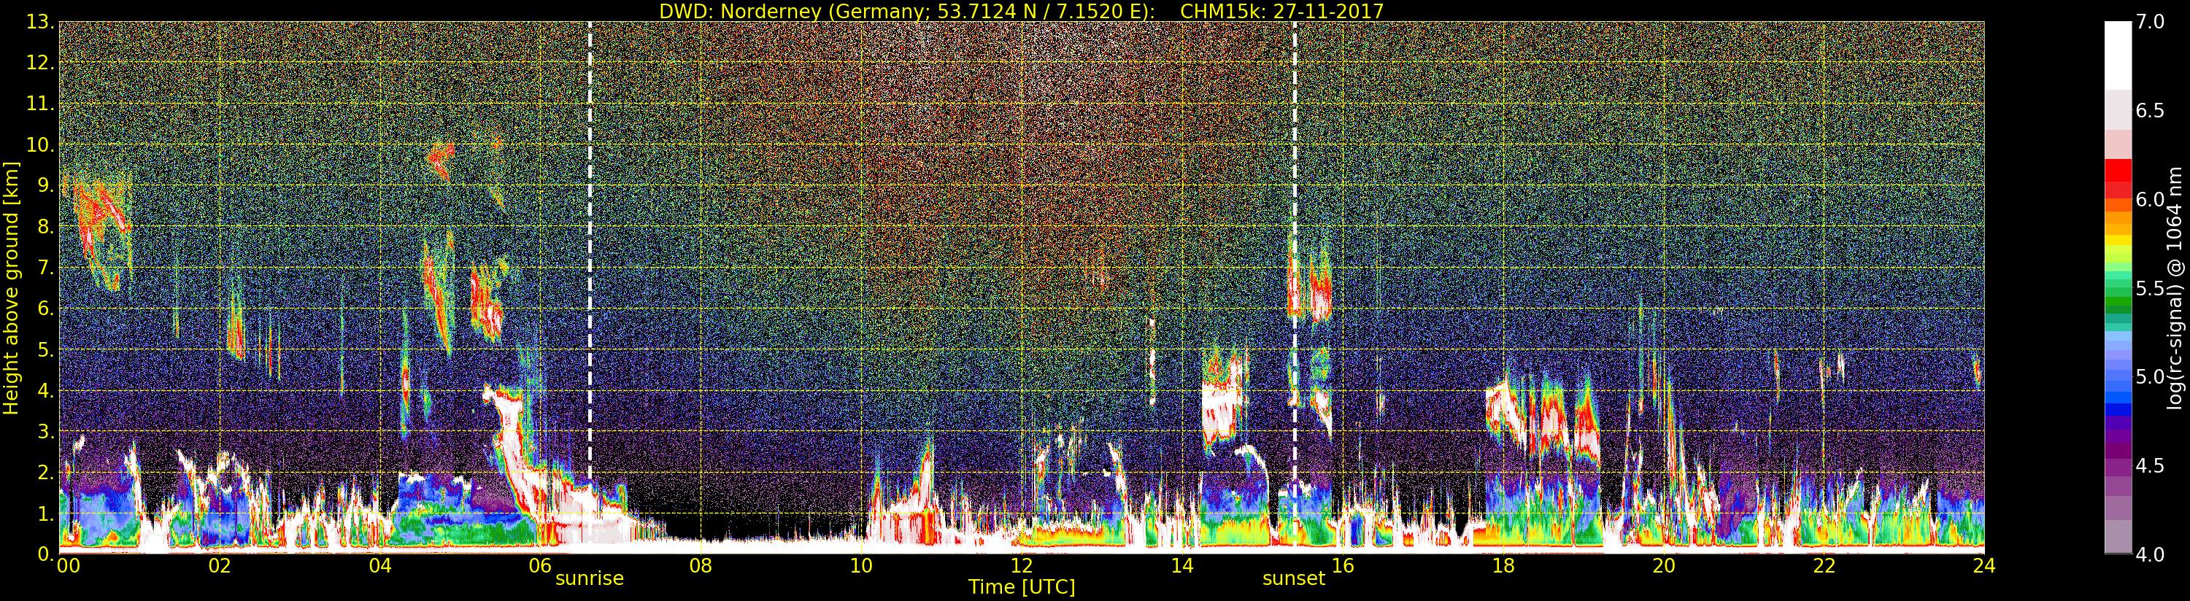Click the '24' hour tick on time axis
This screenshot has height=601, width=2190.
[1984, 566]
